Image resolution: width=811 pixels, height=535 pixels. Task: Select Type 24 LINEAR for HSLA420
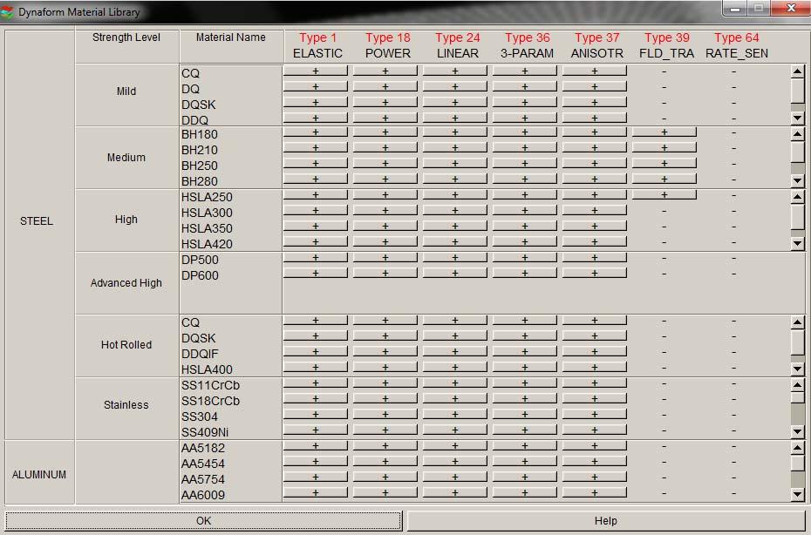[455, 241]
